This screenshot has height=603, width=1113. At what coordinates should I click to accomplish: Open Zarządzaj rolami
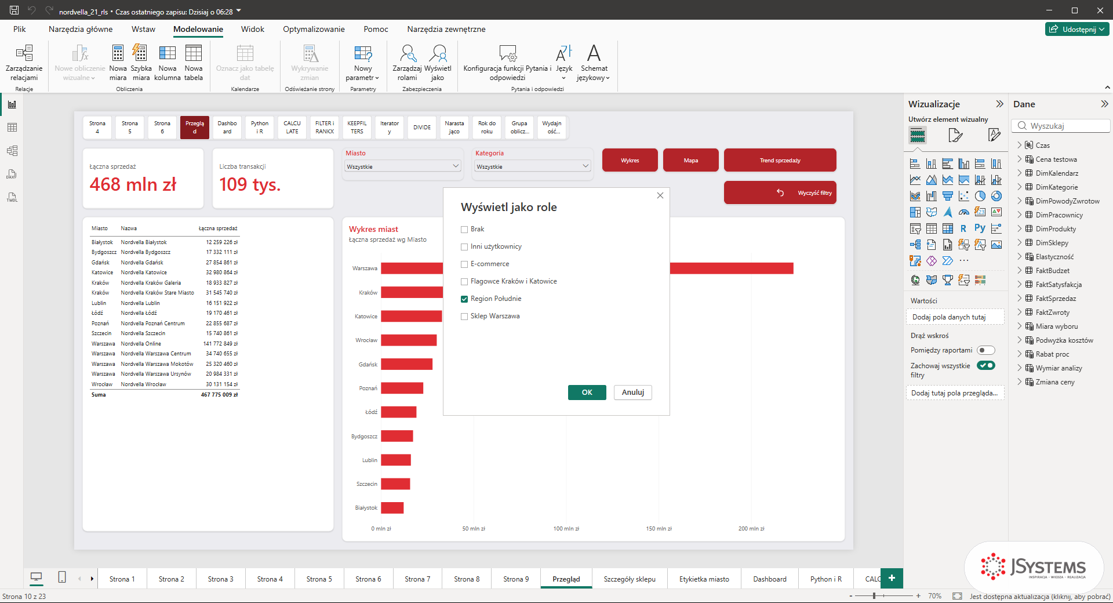coord(407,63)
